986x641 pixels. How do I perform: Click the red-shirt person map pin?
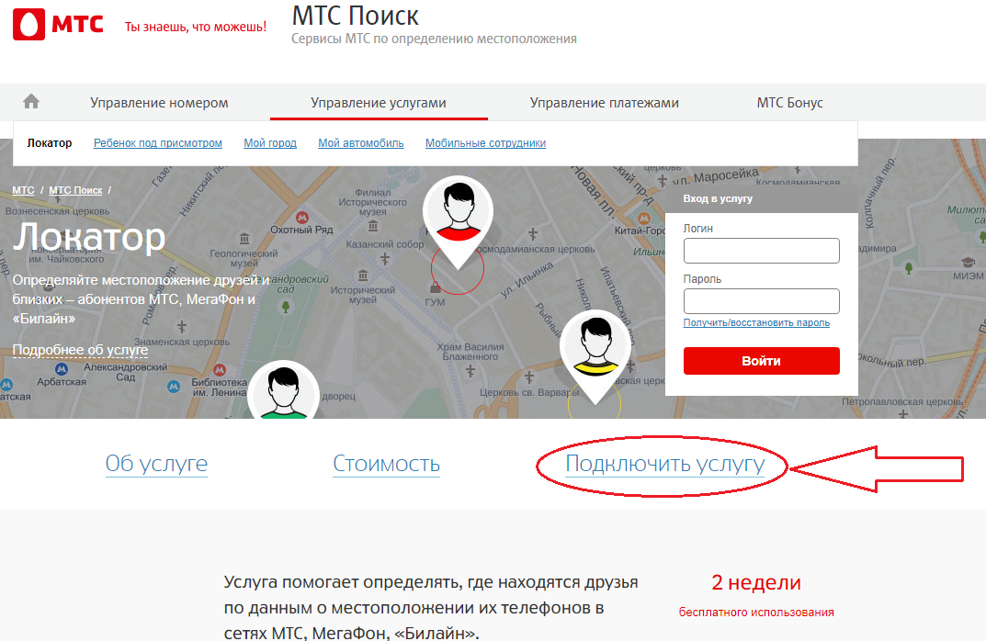tap(458, 222)
